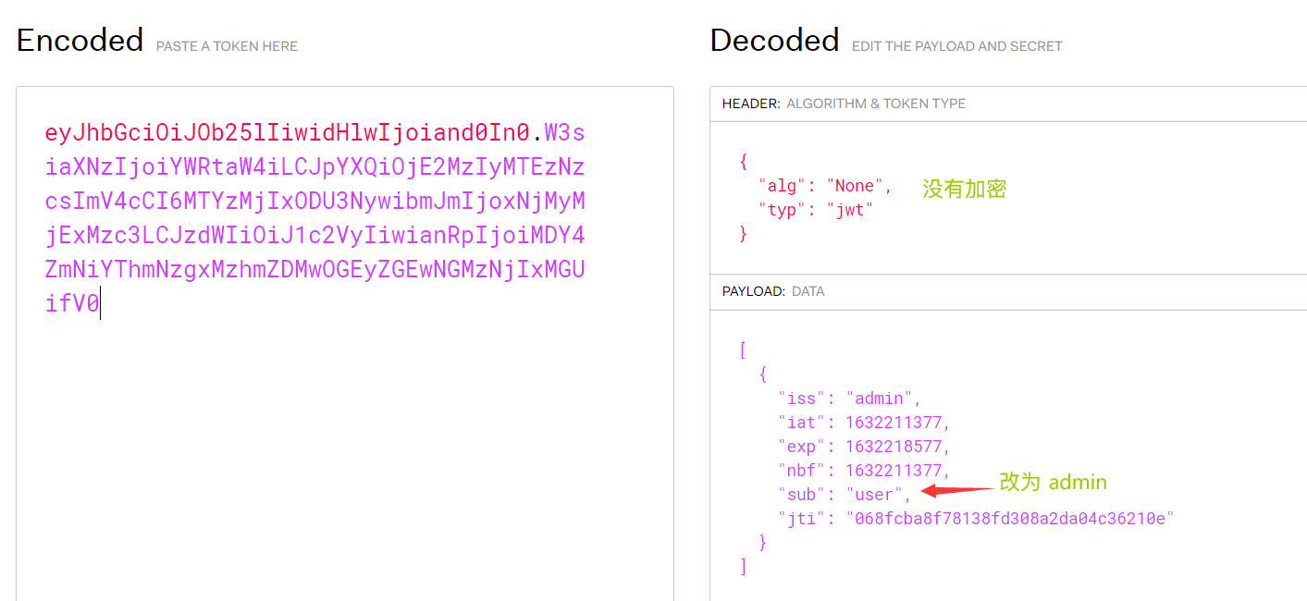Click the green "改为 admin" annotation
Screen dimensions: 1307x601
coord(1053,482)
